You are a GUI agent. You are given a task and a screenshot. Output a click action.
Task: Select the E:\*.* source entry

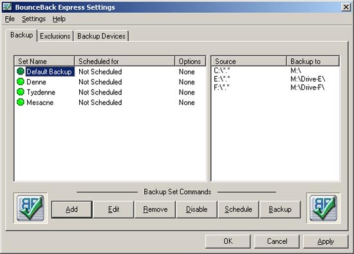click(x=222, y=79)
